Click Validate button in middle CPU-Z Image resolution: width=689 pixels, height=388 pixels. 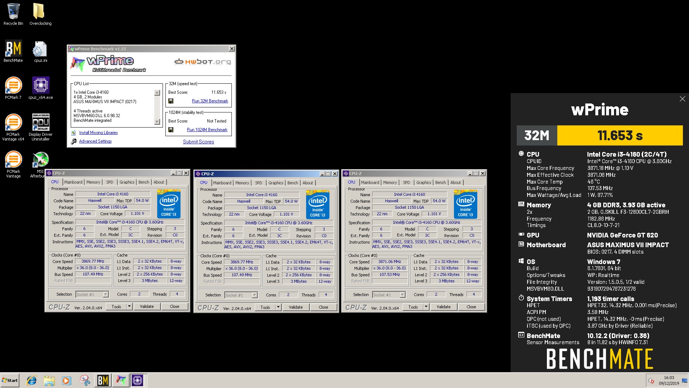296,307
